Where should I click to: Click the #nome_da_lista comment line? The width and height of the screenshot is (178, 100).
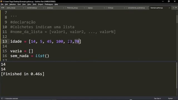(63, 32)
